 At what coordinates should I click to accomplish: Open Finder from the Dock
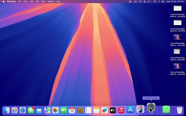coord(6,110)
